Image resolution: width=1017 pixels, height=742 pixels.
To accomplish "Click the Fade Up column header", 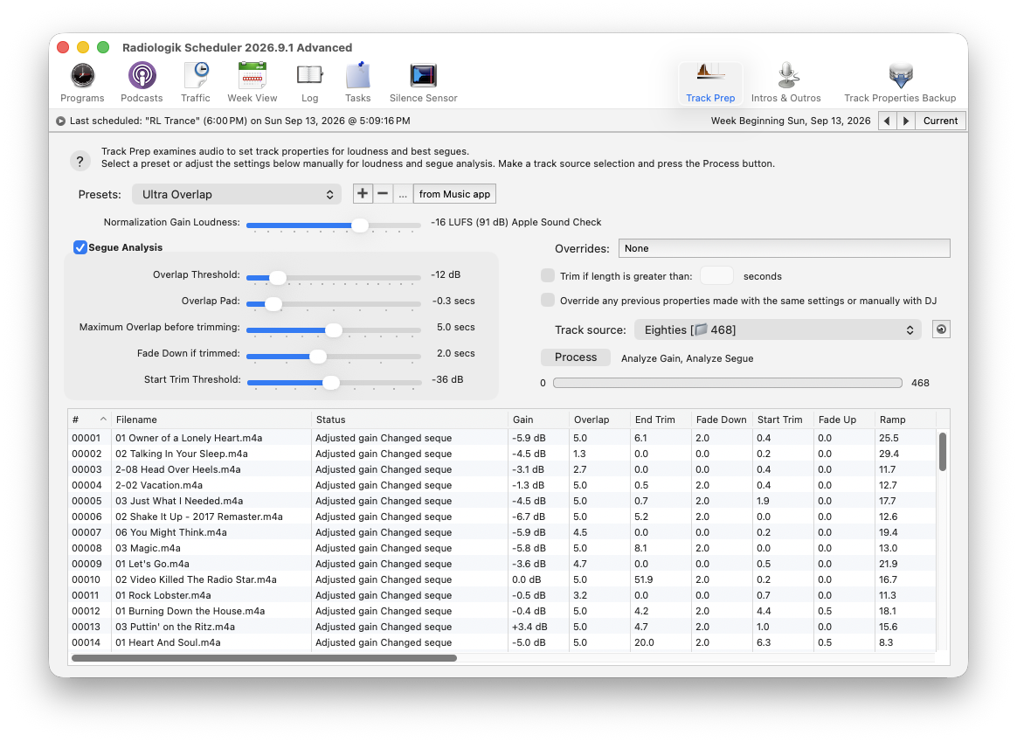I will click(x=844, y=420).
